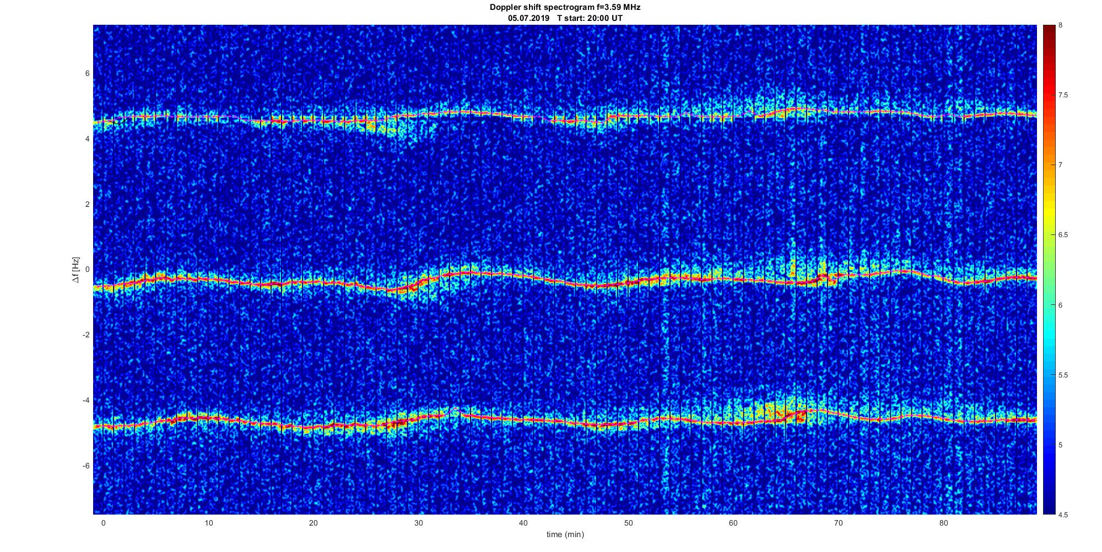This screenshot has width=1102, height=552.
Task: Click the middle Doppler trace near 0 Hz
Action: pos(565,278)
